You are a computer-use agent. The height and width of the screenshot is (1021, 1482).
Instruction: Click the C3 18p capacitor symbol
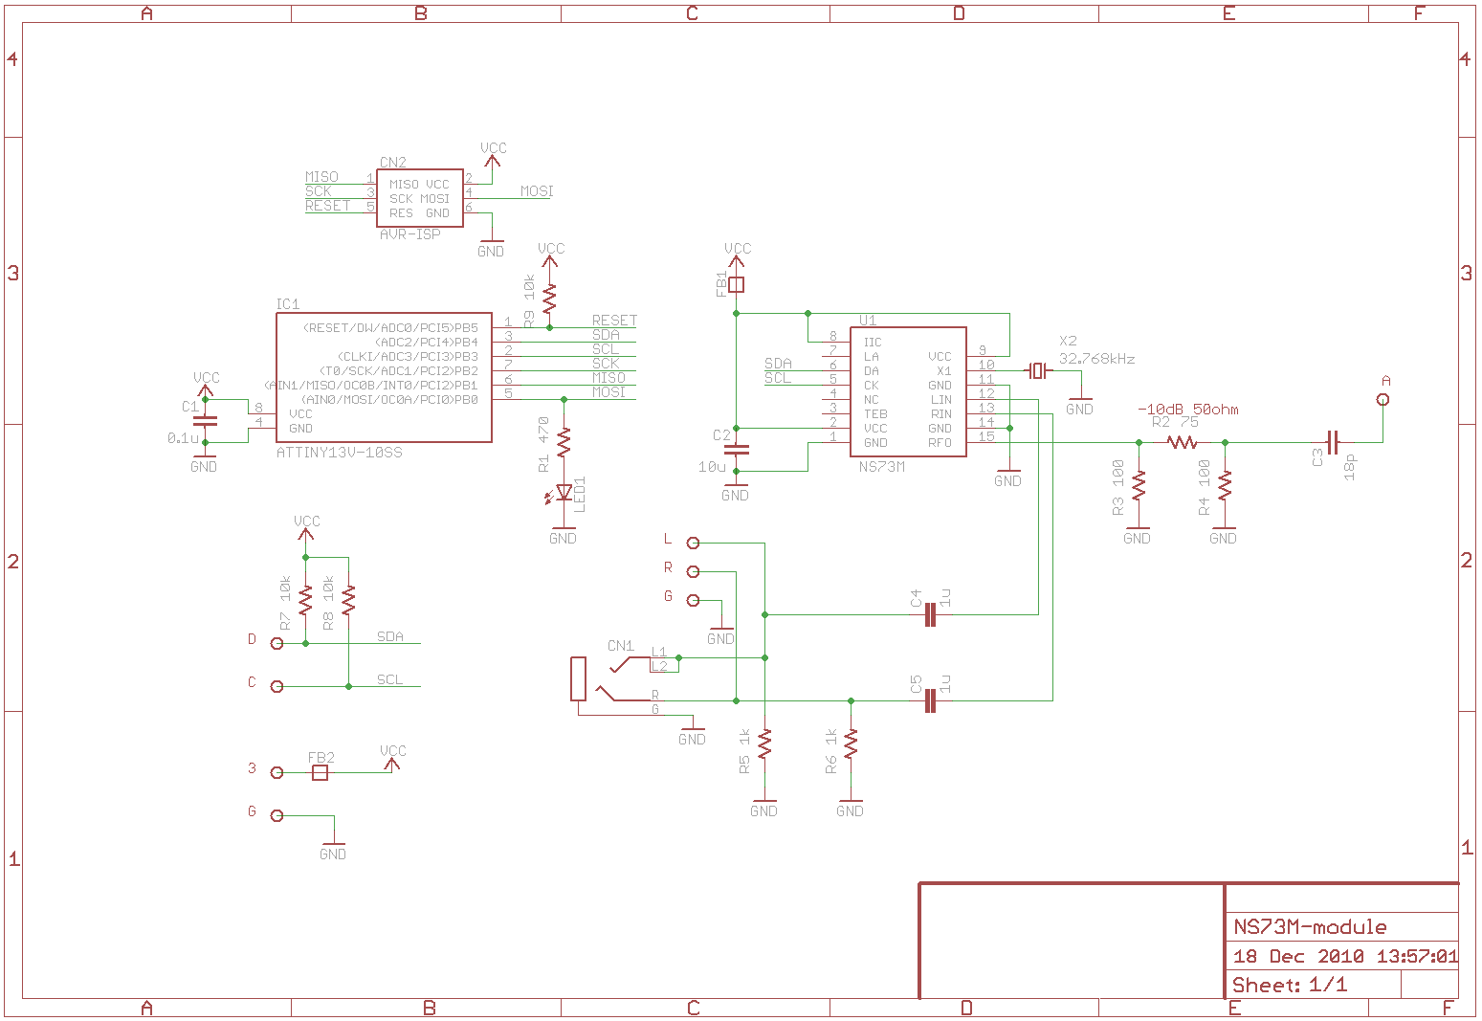pyautogui.click(x=1333, y=442)
